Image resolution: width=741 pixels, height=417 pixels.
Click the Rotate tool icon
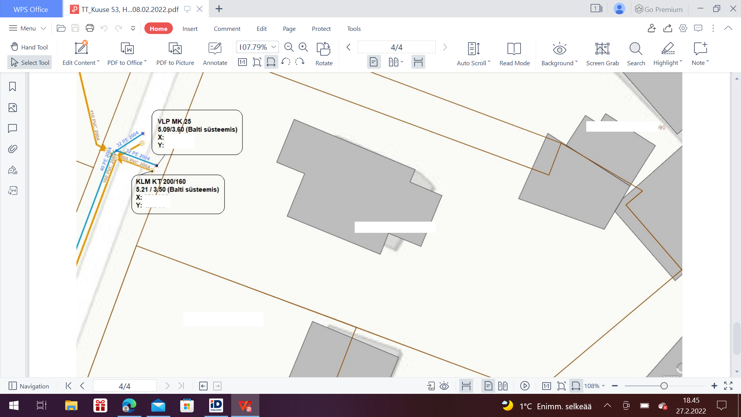coord(323,49)
